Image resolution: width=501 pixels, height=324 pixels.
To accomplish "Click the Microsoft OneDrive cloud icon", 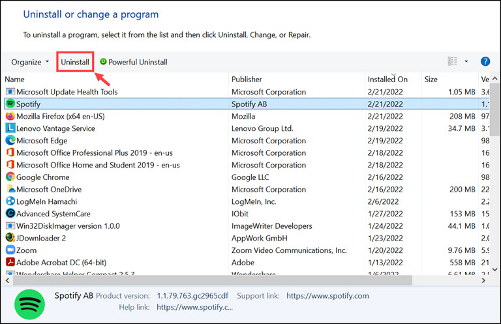I will point(10,190).
